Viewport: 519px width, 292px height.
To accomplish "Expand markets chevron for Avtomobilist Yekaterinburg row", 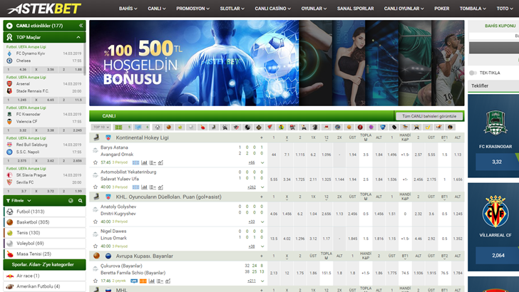I will 262,187.
